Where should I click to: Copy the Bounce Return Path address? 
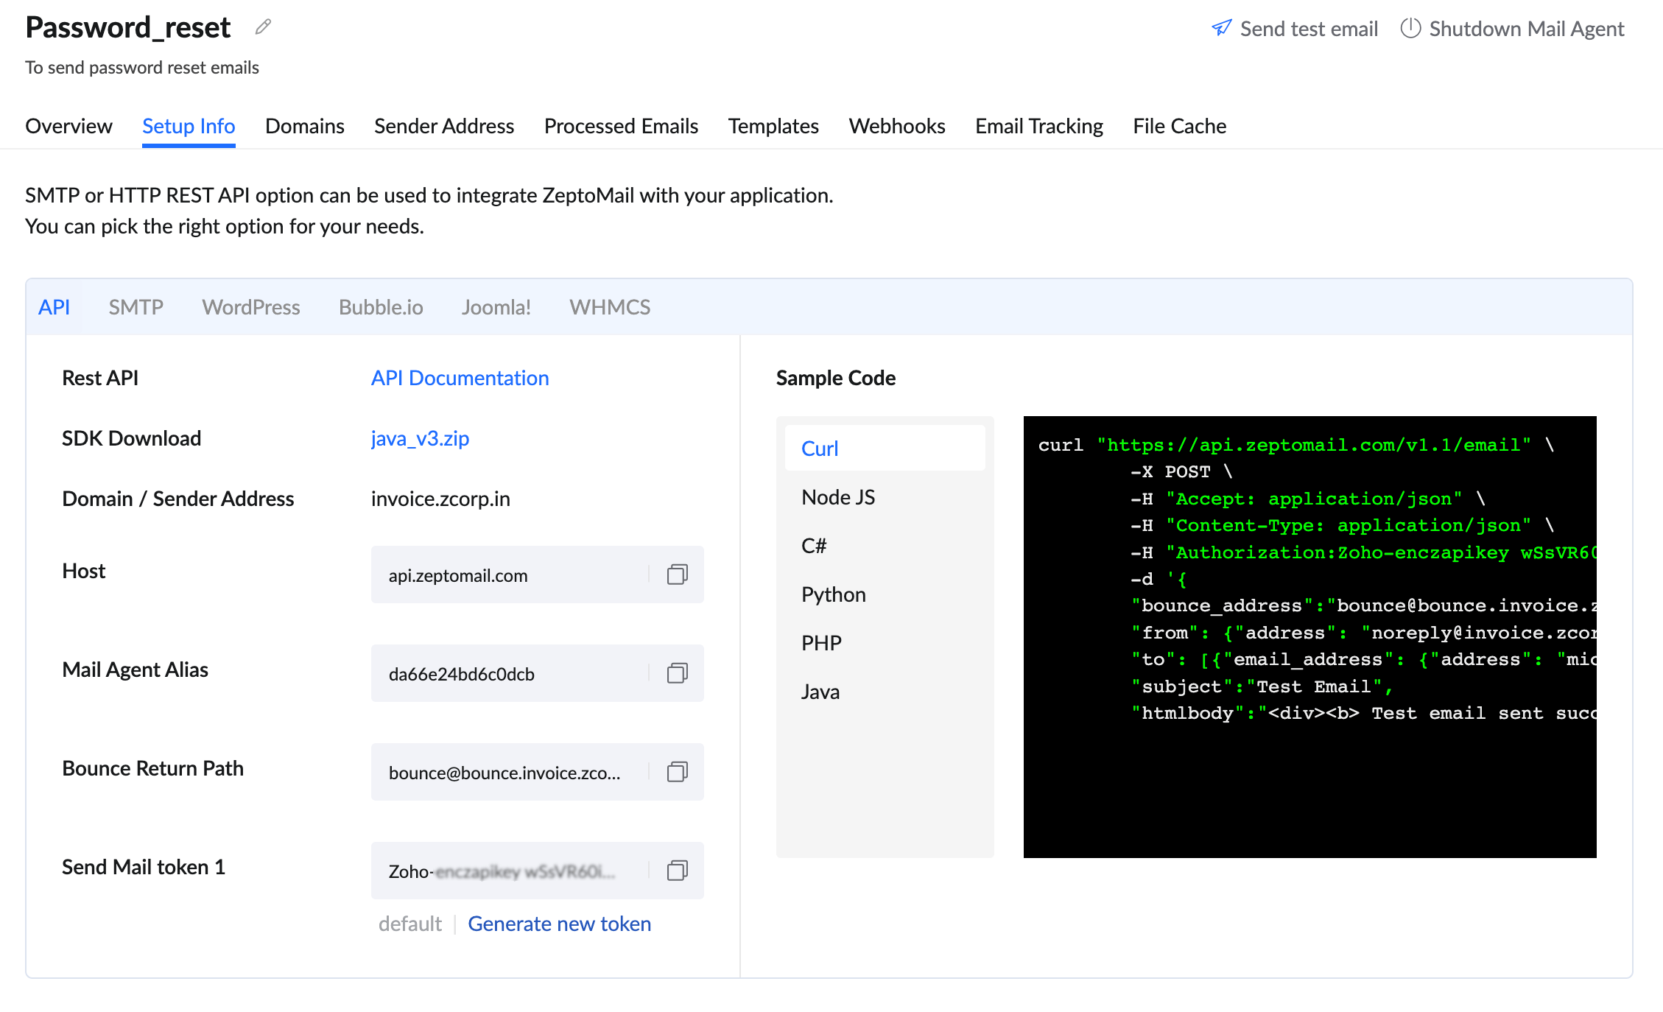[677, 772]
